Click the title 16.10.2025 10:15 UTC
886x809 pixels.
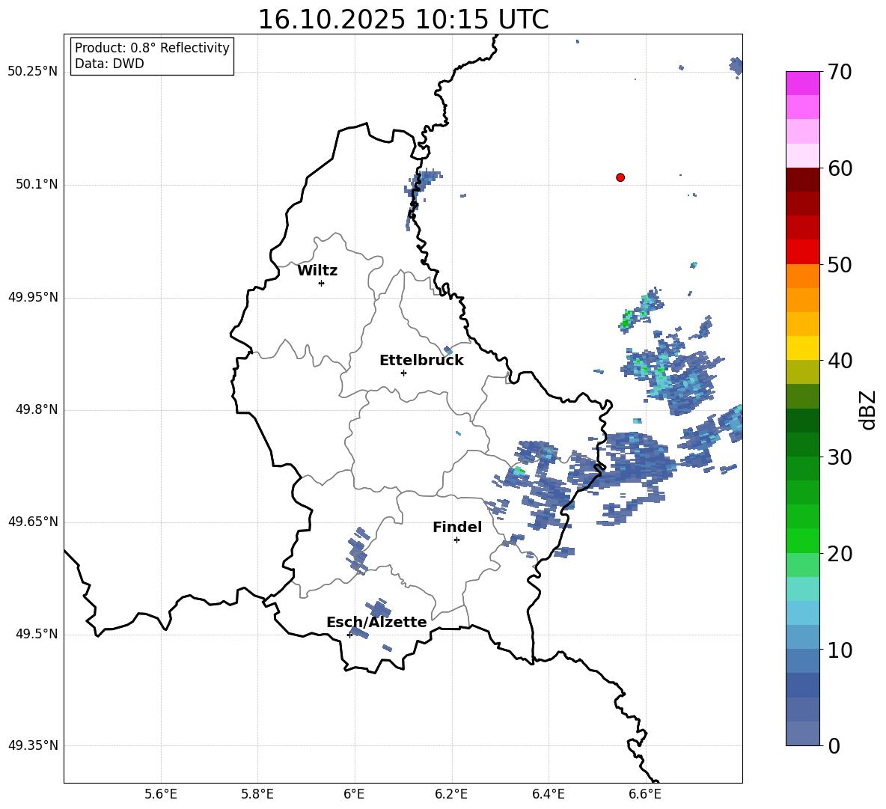pos(403,19)
